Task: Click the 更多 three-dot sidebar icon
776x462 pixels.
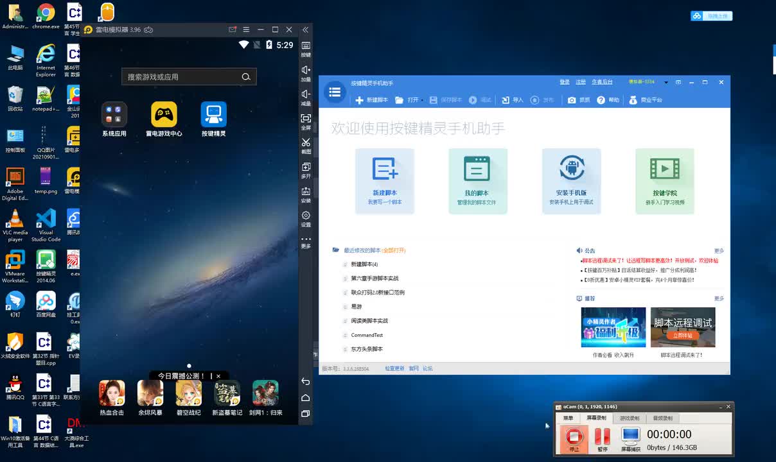Action: point(306,242)
